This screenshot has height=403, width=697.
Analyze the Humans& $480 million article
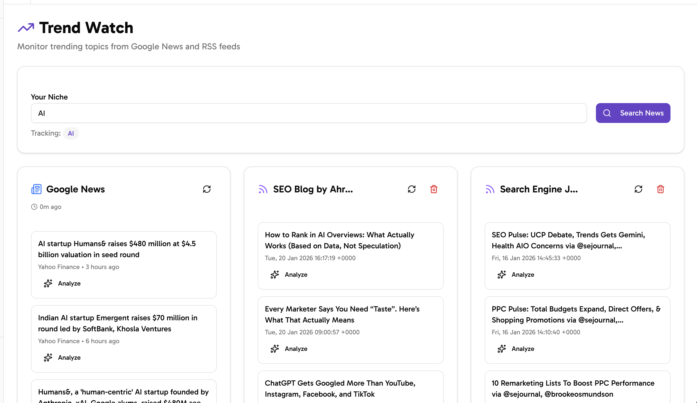[62, 283]
